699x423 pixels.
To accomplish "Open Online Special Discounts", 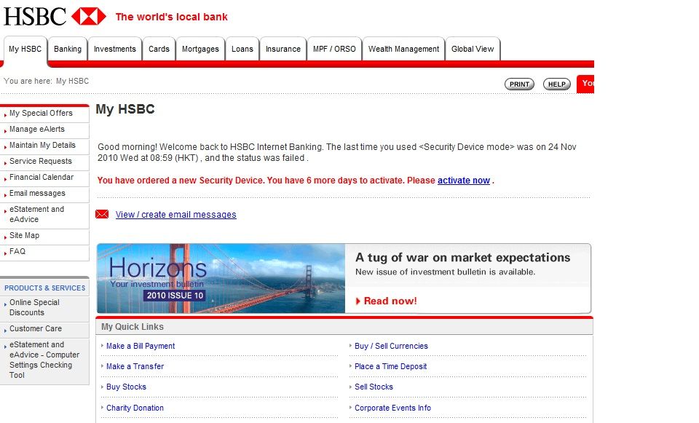I will 34,307.
